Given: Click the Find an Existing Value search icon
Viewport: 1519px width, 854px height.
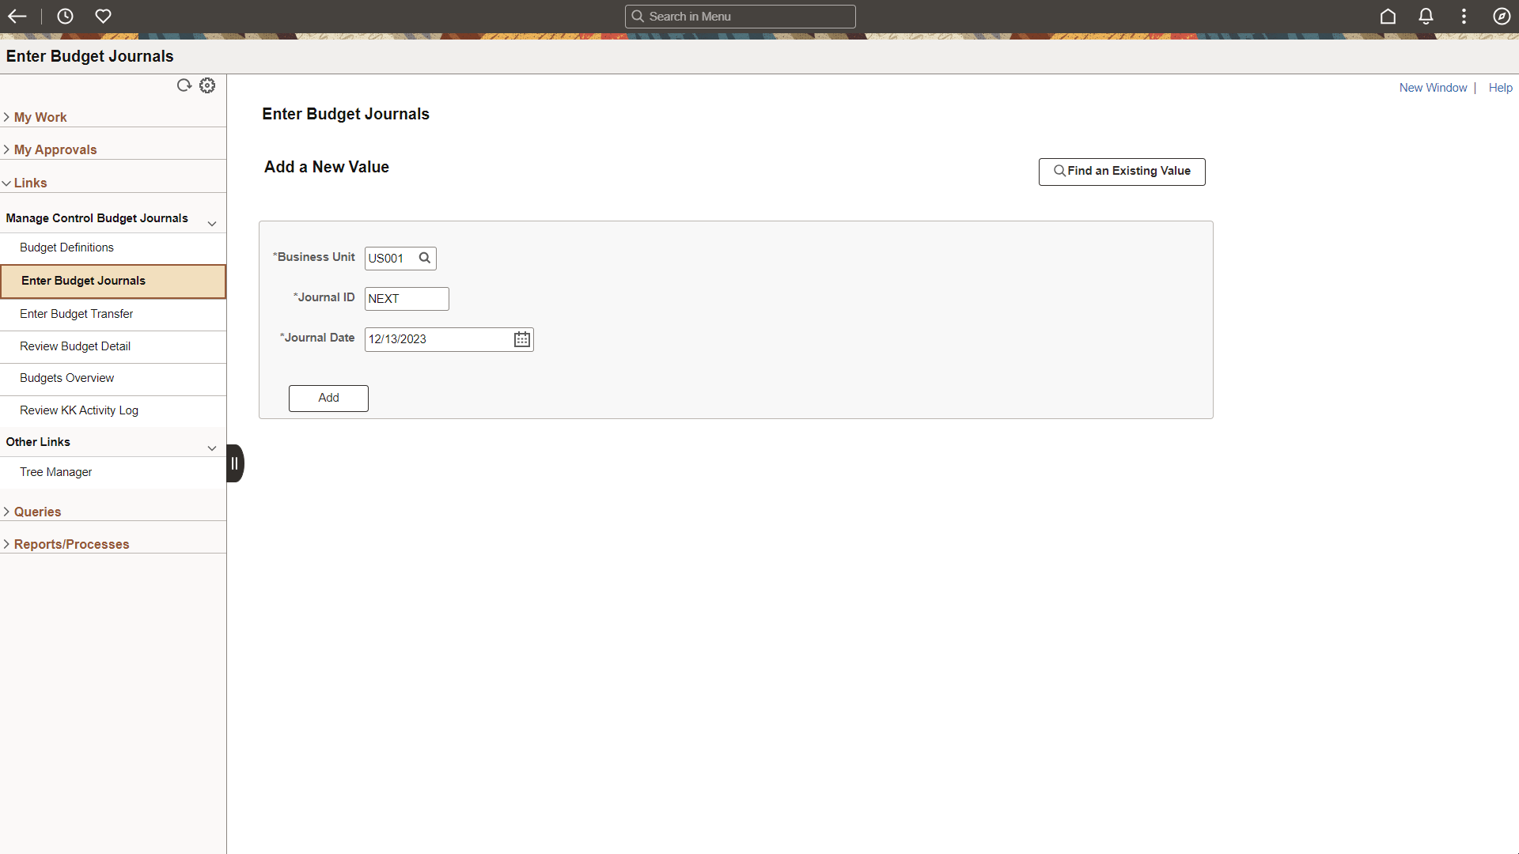Looking at the screenshot, I should (1058, 171).
